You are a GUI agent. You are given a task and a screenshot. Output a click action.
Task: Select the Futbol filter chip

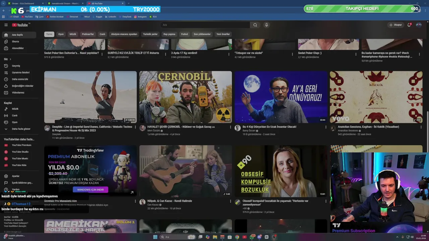184,34
